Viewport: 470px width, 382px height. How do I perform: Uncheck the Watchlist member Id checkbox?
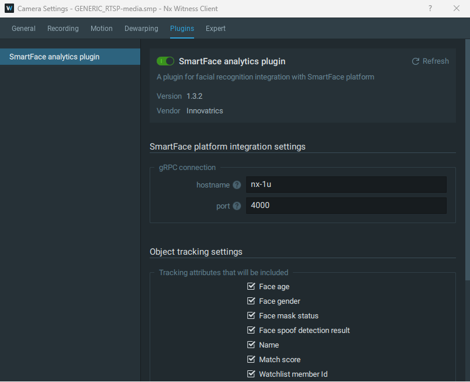(251, 374)
